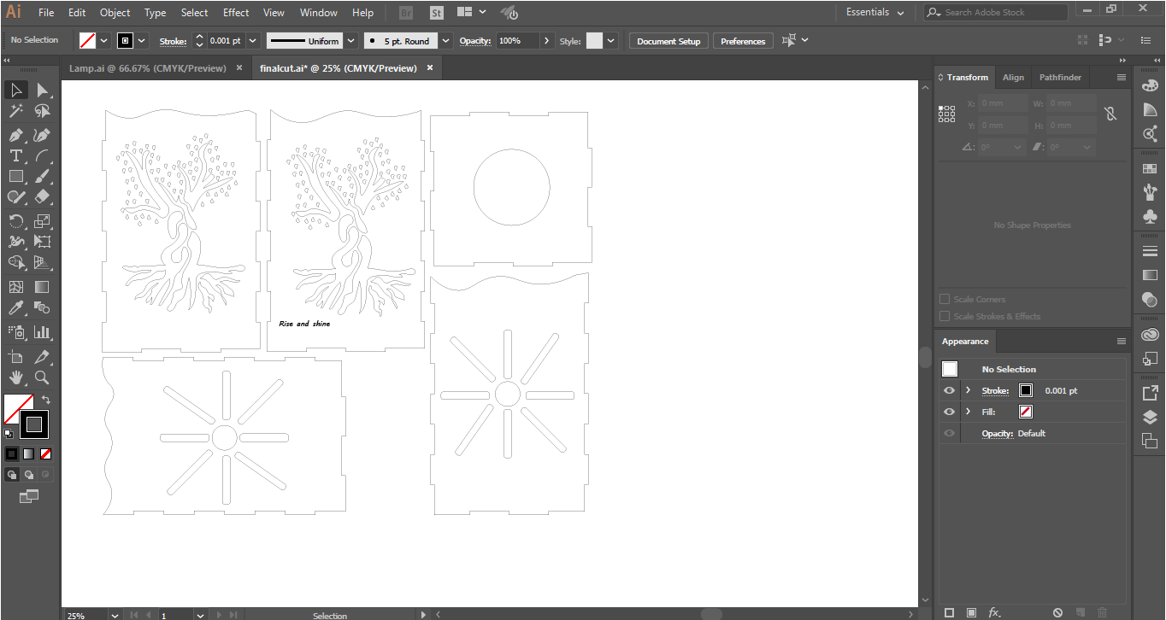Open the Creative Cloud Libraries panel icon
The width and height of the screenshot is (1166, 620).
click(x=1150, y=335)
